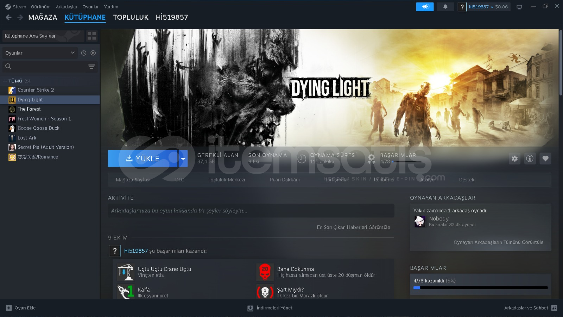The image size is (563, 317).
Task: Click the Counter-Strike 2 game icon
Action: (x=12, y=90)
